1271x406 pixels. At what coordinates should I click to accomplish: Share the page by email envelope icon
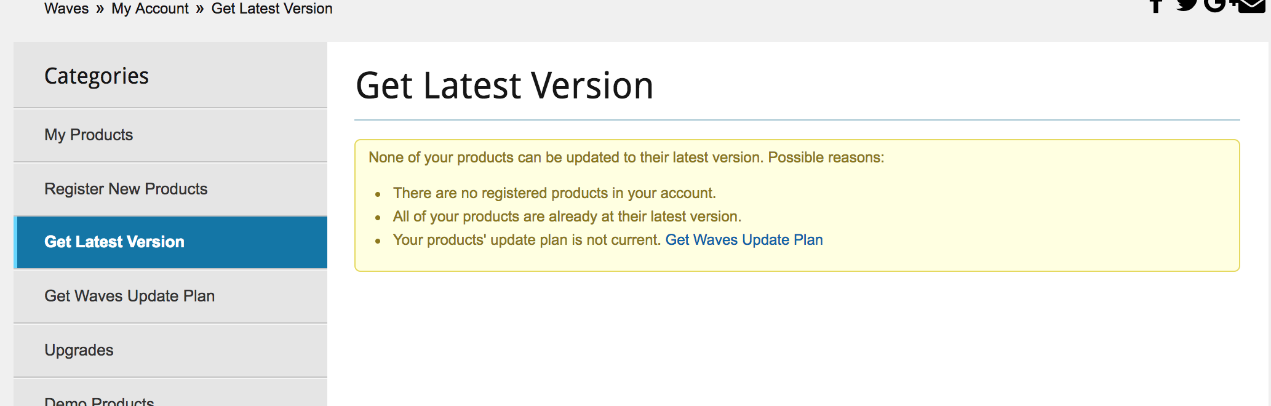point(1251,5)
